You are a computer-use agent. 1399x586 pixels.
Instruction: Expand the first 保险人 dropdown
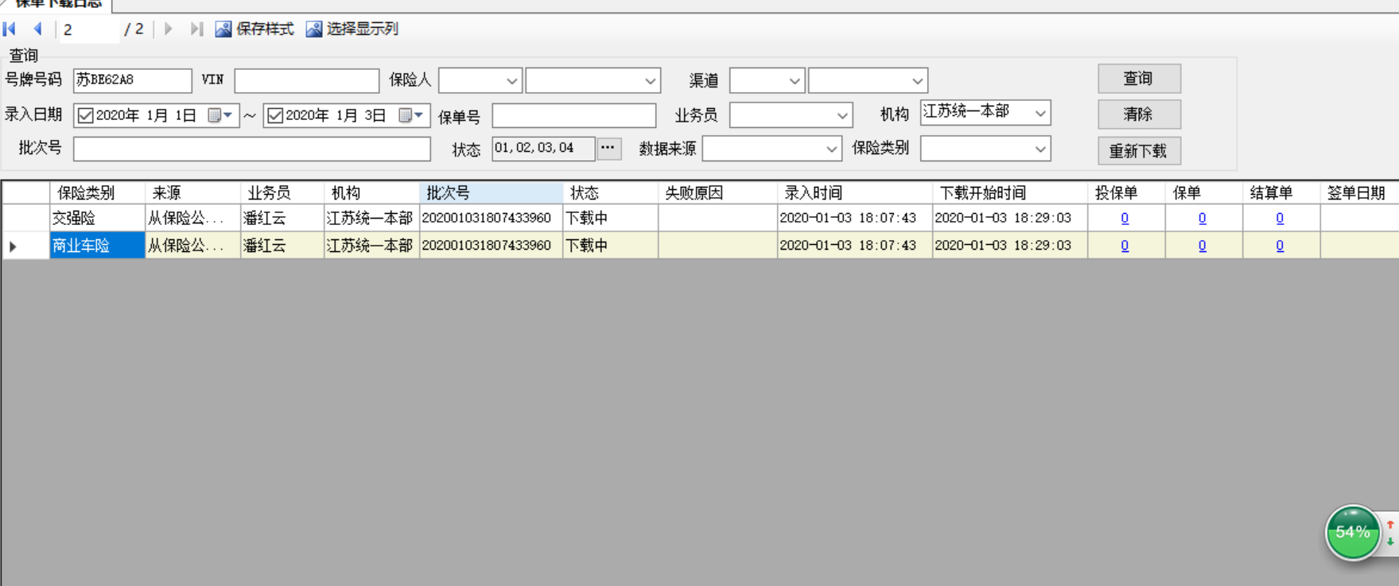(511, 80)
